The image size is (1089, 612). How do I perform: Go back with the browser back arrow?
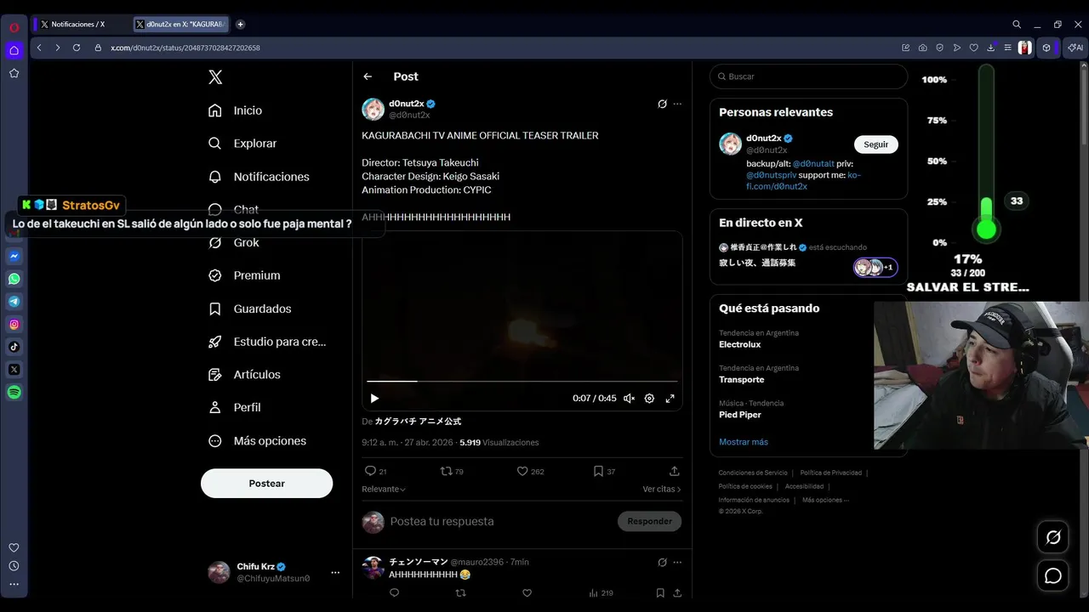click(x=39, y=48)
